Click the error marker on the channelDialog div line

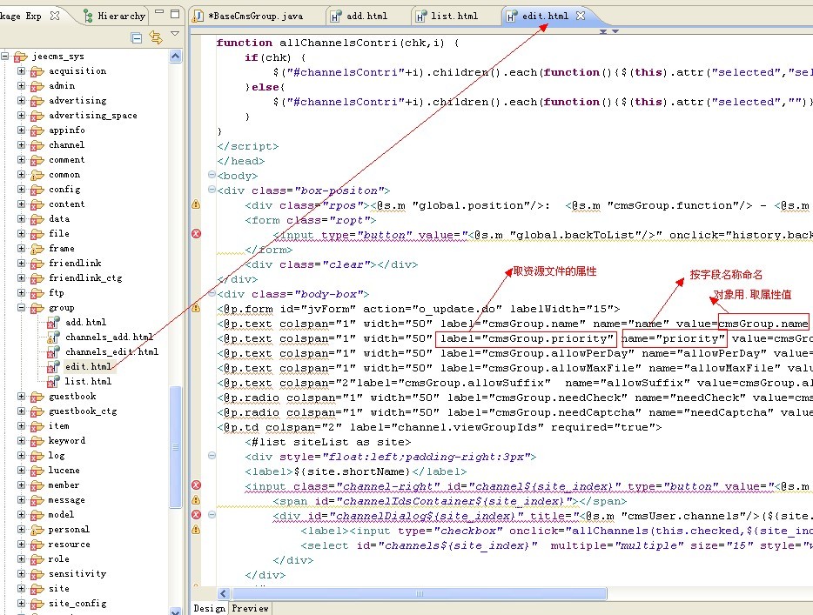(196, 514)
